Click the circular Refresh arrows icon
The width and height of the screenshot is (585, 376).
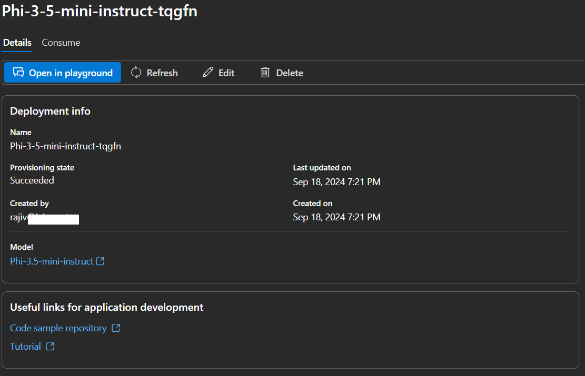click(x=136, y=72)
